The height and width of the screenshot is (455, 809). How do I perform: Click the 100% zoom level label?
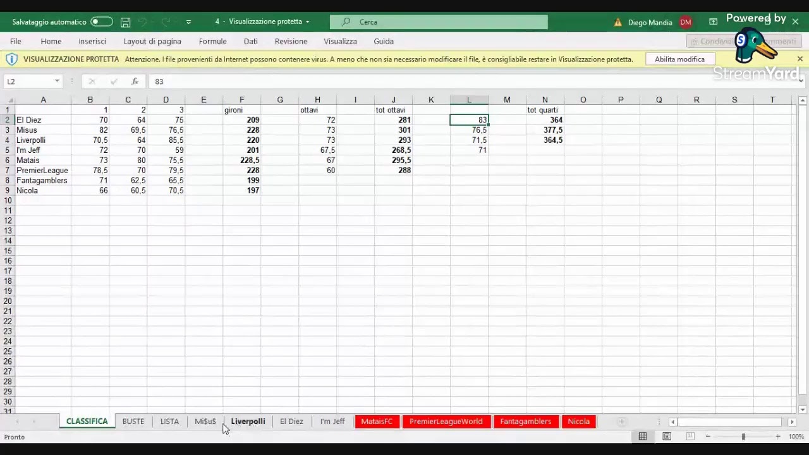[x=796, y=437]
